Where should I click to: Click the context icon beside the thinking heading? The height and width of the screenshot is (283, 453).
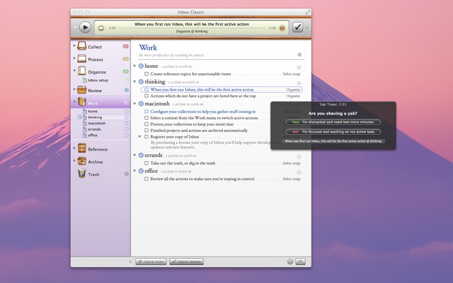pyautogui.click(x=141, y=82)
